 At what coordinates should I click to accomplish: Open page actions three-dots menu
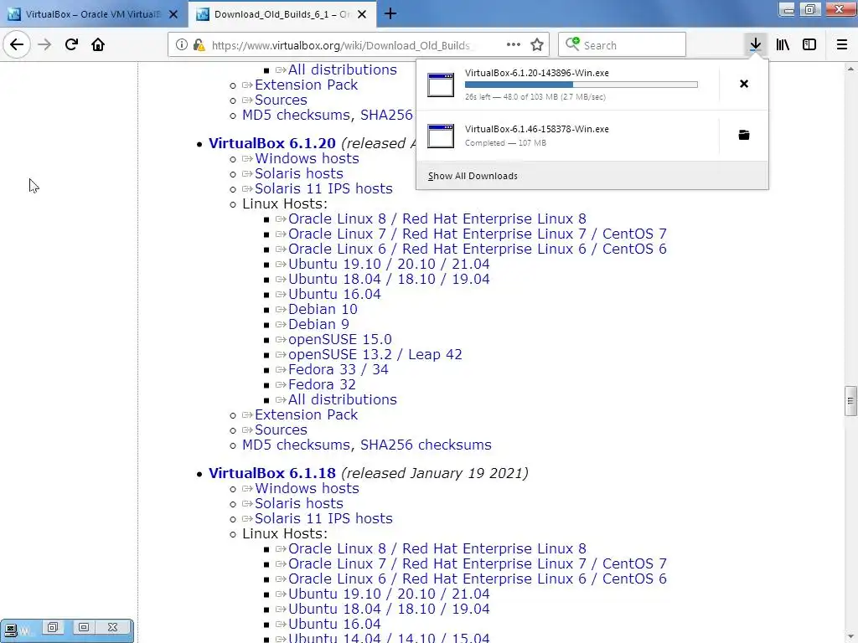pyautogui.click(x=514, y=45)
